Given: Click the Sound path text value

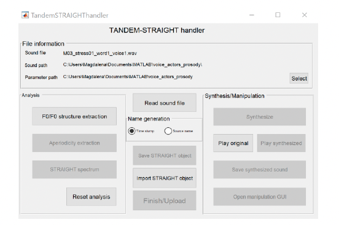Looking at the screenshot, I should coord(133,65).
